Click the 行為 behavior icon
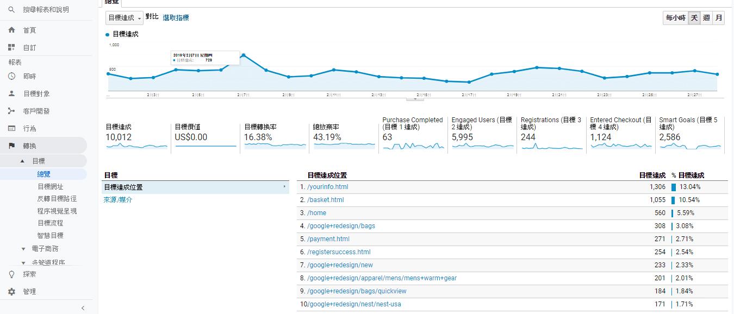Screen dimensions: 734x314 11,129
